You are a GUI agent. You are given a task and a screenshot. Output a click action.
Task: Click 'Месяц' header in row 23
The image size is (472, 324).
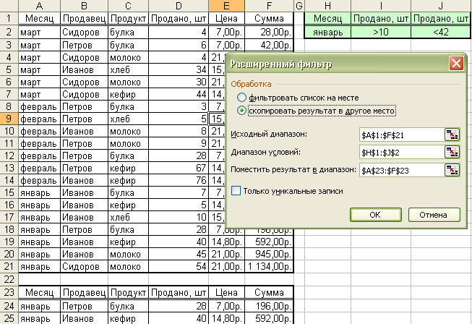(x=39, y=292)
